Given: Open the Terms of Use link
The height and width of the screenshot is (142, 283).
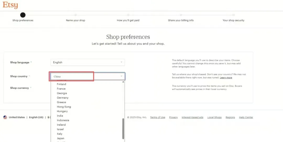Looking at the screenshot, I should [x=157, y=117].
